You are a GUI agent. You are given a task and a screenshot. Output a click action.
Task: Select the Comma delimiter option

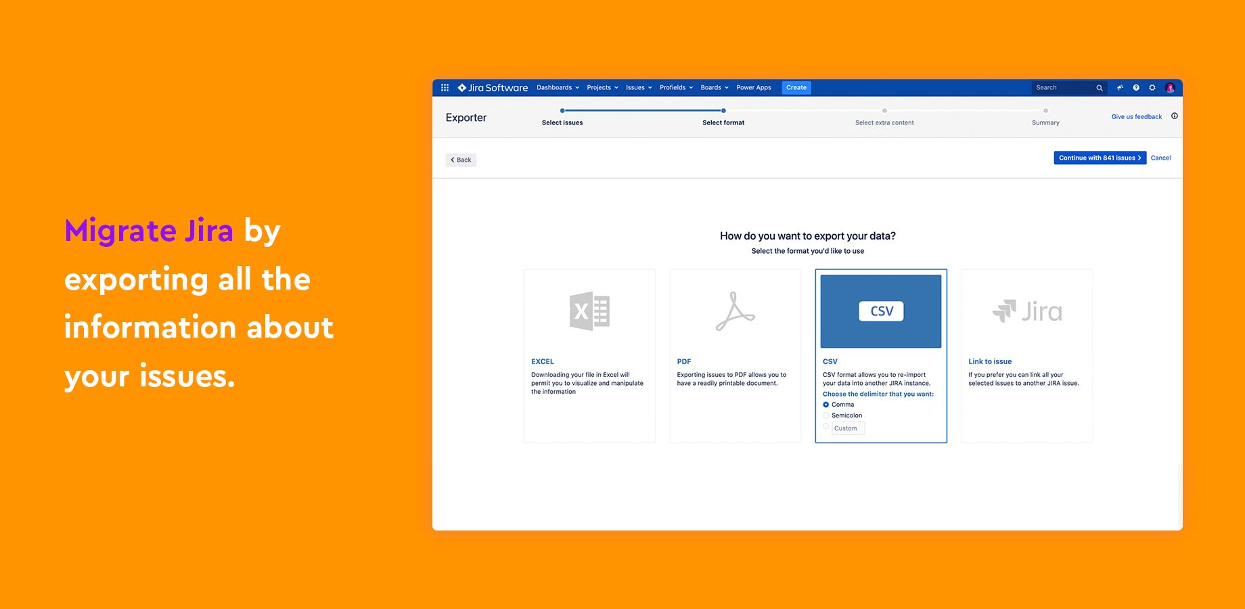[x=826, y=405]
